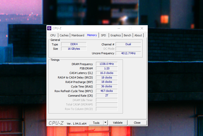Open the About tab
This screenshot has width=203, height=136.
(x=138, y=35)
